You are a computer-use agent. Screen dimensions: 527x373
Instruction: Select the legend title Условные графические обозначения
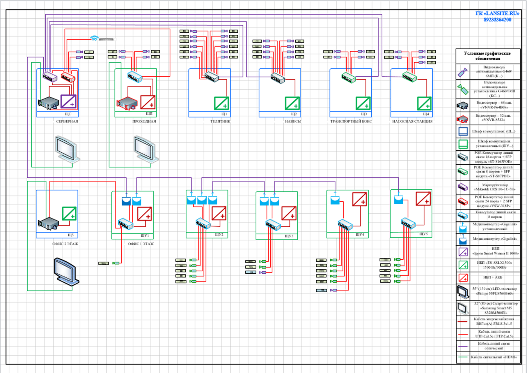tap(487, 56)
